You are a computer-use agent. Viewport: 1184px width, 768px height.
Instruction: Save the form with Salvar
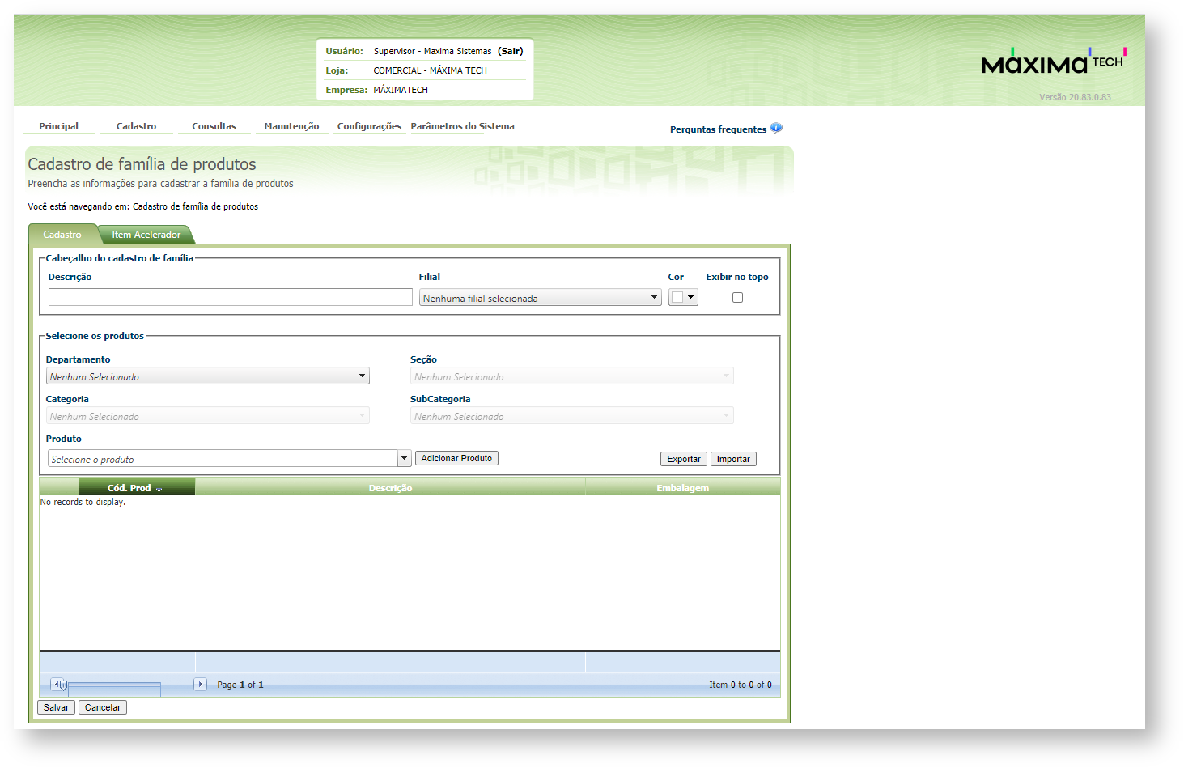coord(56,707)
